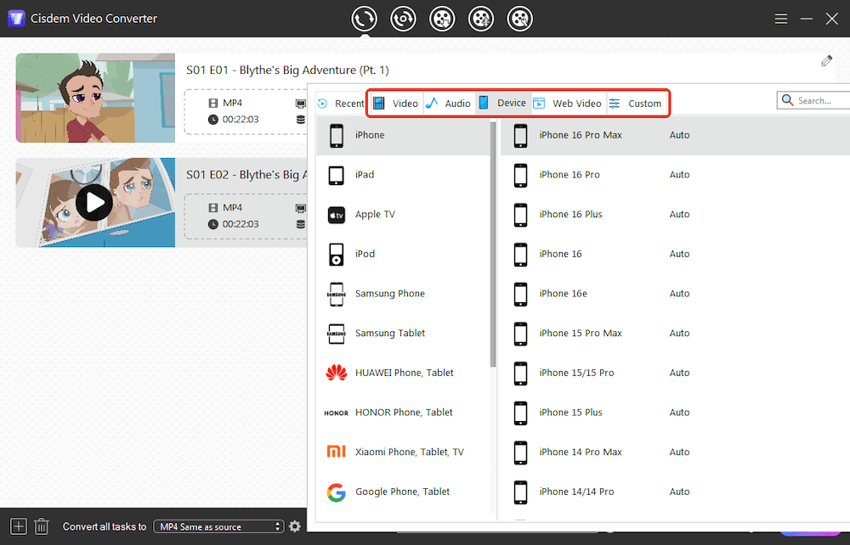Play the S01 E02 video preview
The width and height of the screenshot is (850, 545).
(94, 202)
